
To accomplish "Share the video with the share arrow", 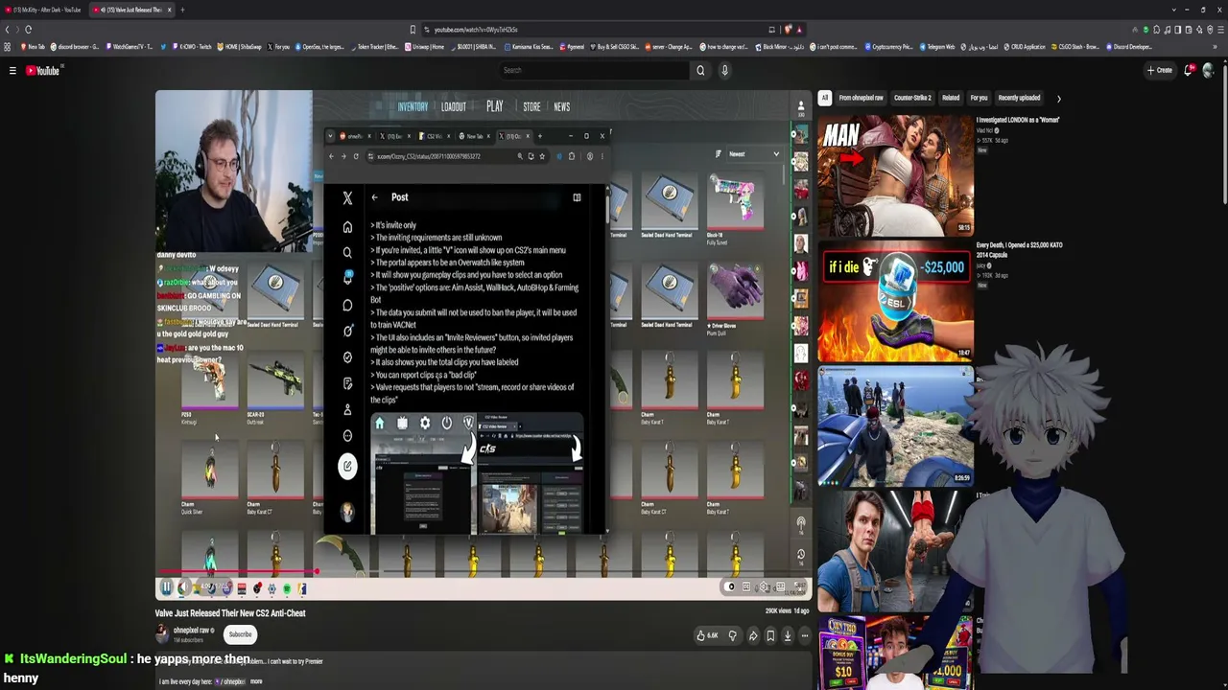I will pyautogui.click(x=753, y=635).
